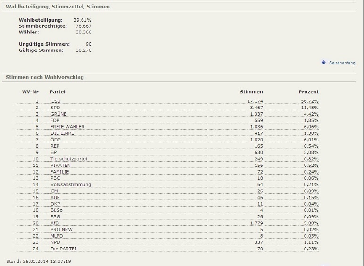Select the PRO NRW party name
Image resolution: width=364 pixels, height=266 pixels.
61,230
